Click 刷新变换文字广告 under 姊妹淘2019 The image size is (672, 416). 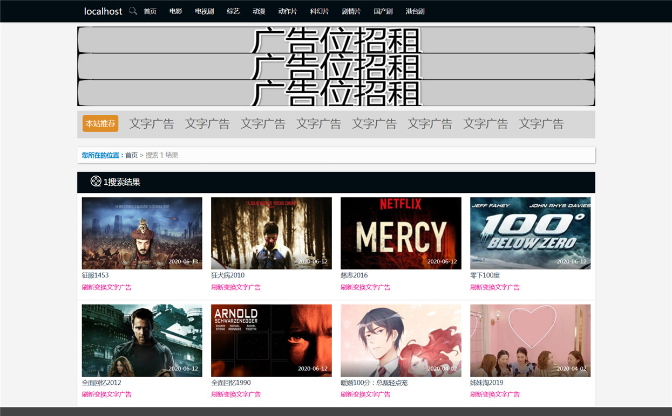click(495, 394)
